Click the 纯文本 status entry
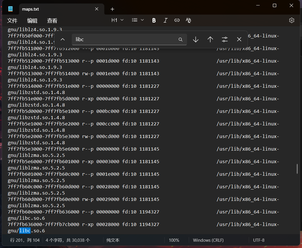 pos(113,240)
